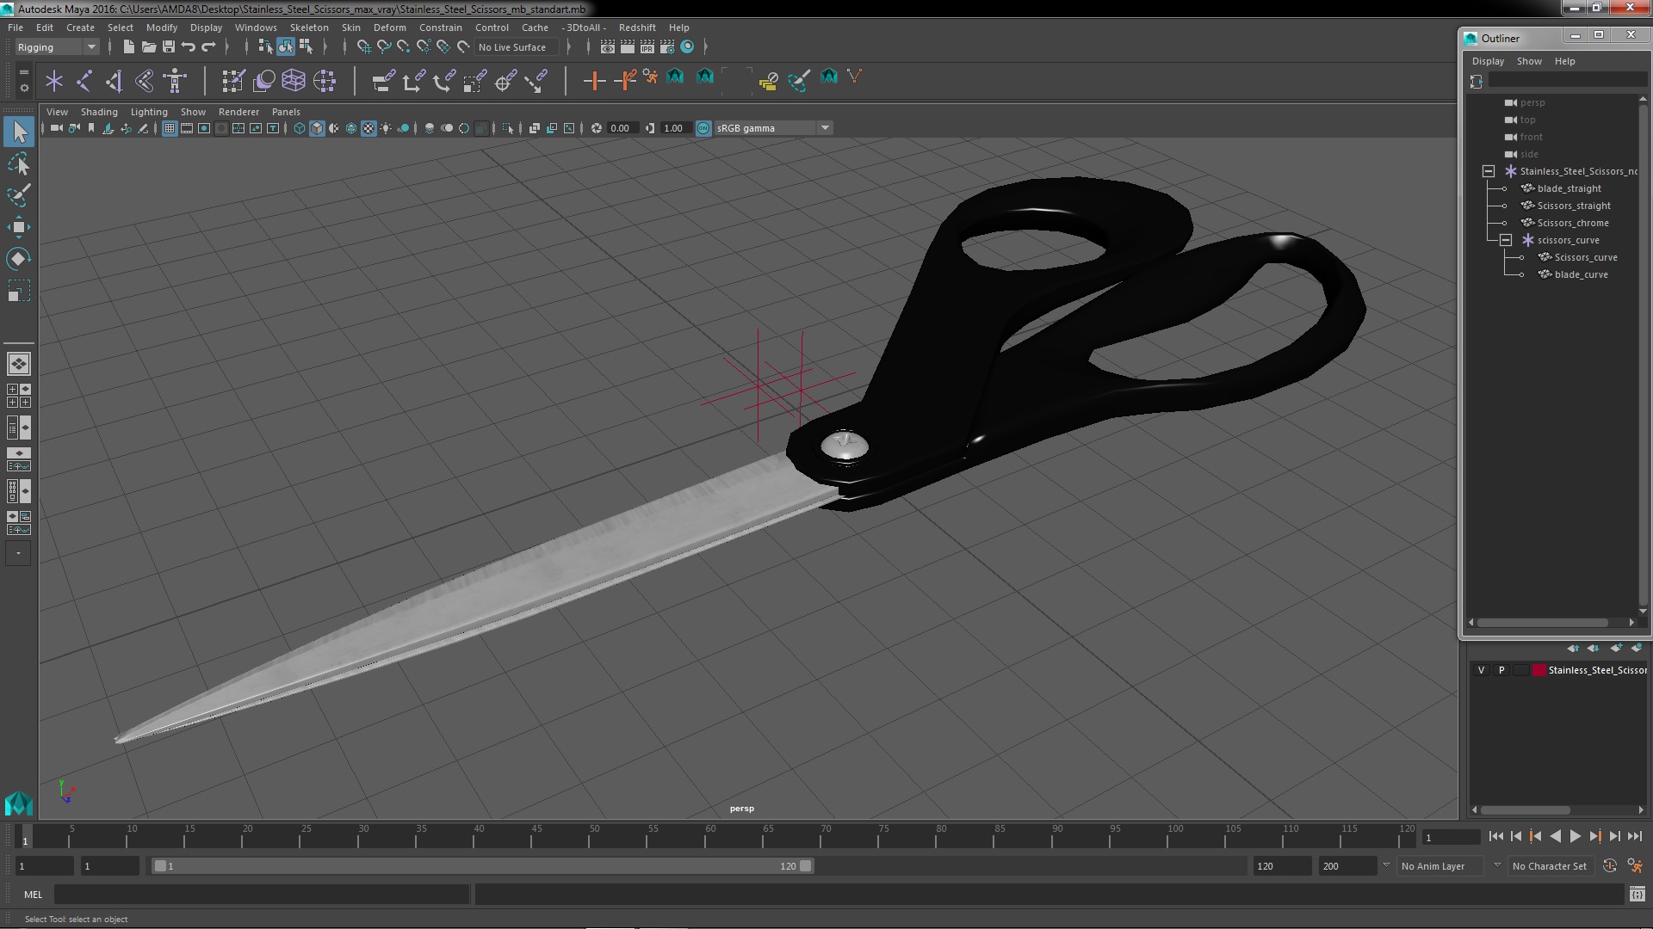
Task: Click the red layer color swatch
Action: click(x=1538, y=670)
